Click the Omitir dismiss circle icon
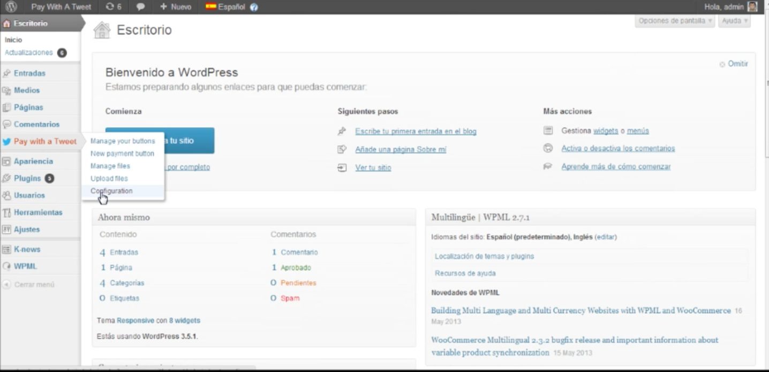Screen dimensions: 769x372 pos(722,64)
